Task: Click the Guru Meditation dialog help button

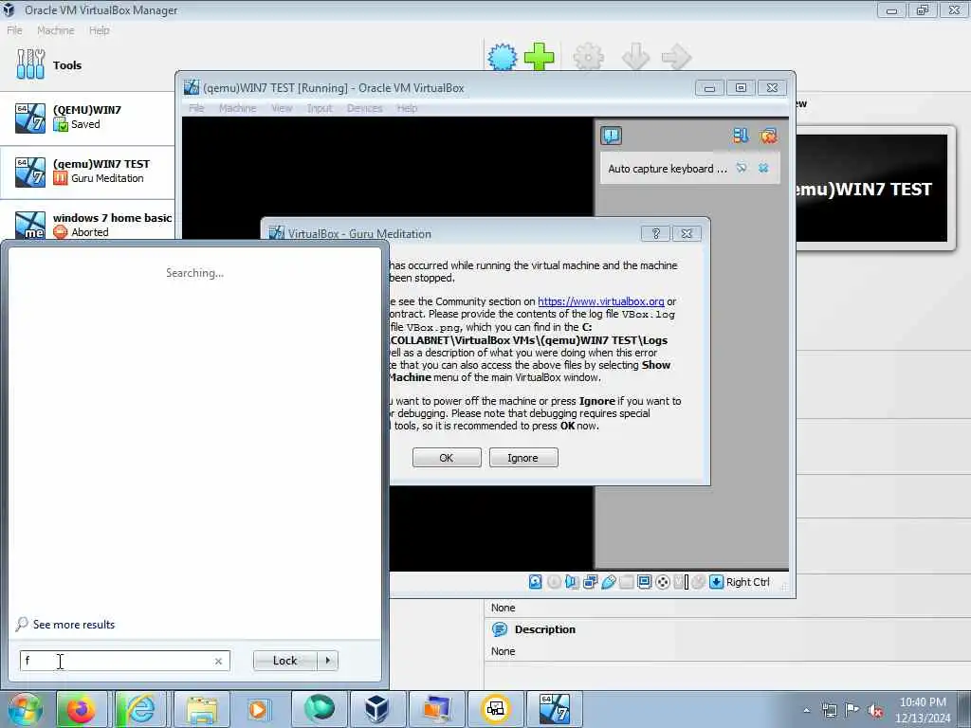Action: coord(655,233)
